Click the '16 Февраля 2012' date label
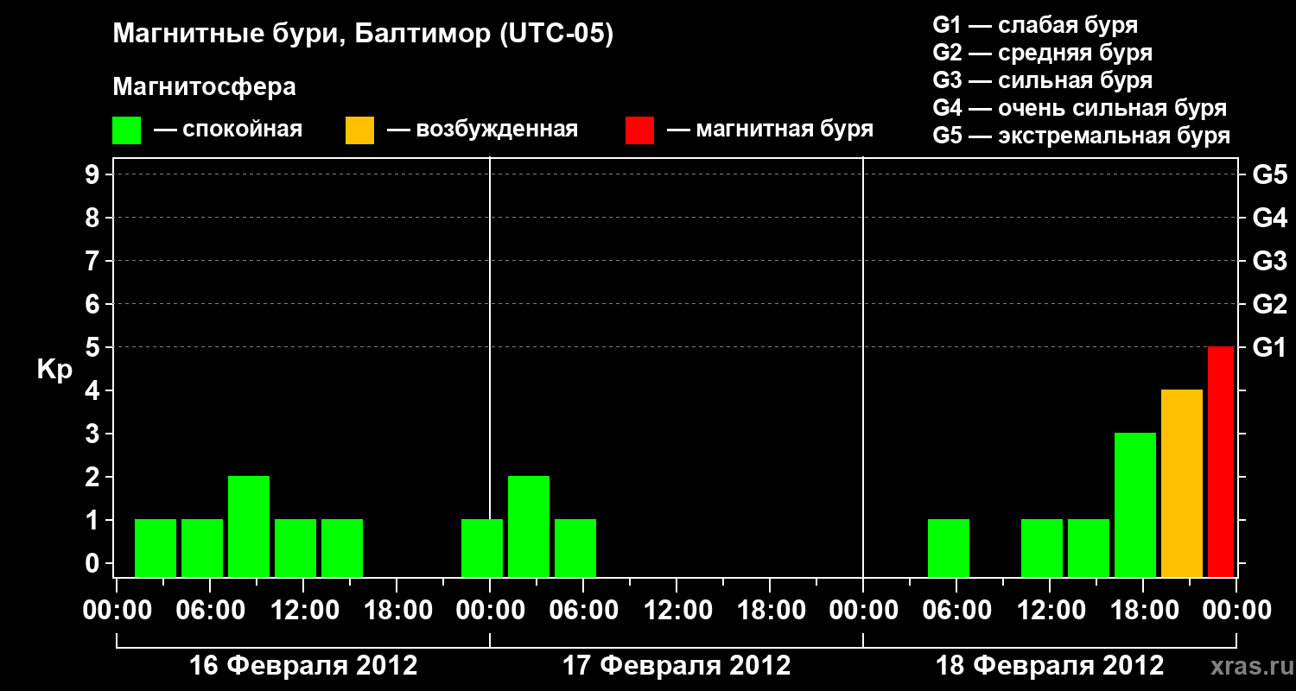 tap(302, 666)
